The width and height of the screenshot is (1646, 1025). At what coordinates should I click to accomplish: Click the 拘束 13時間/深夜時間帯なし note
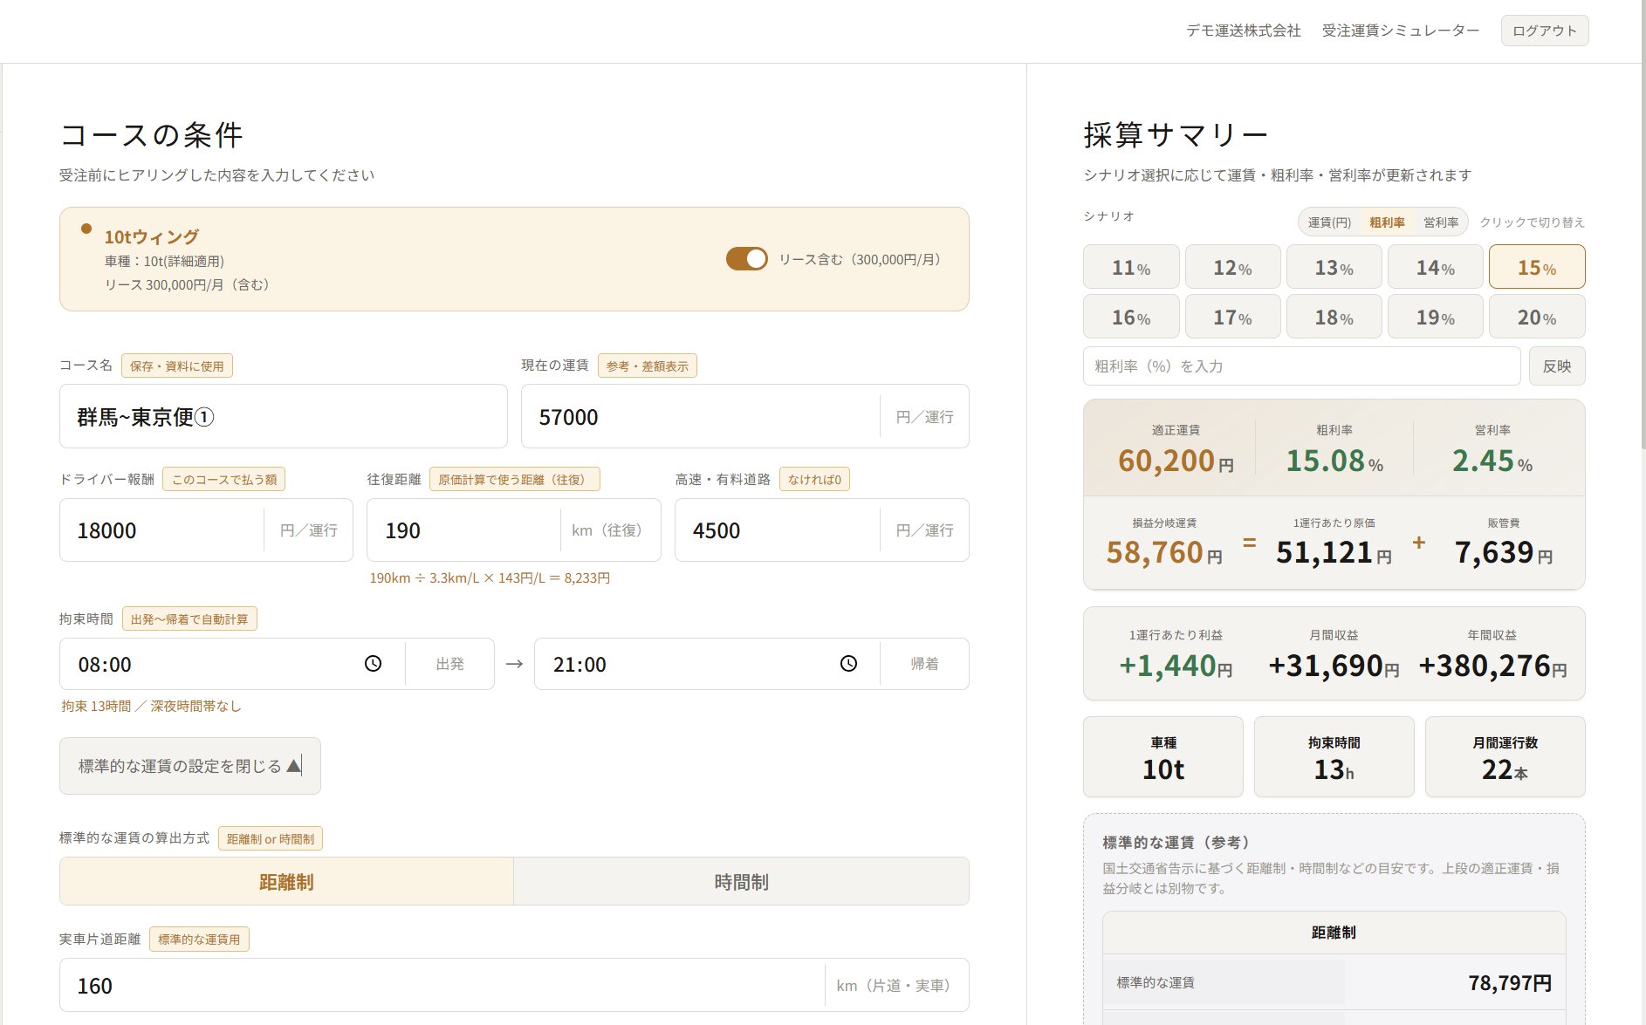pos(151,706)
